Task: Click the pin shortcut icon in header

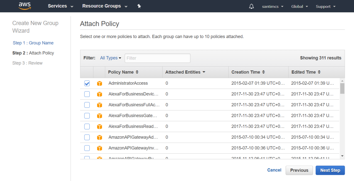Action: pyautogui.click(x=139, y=6)
